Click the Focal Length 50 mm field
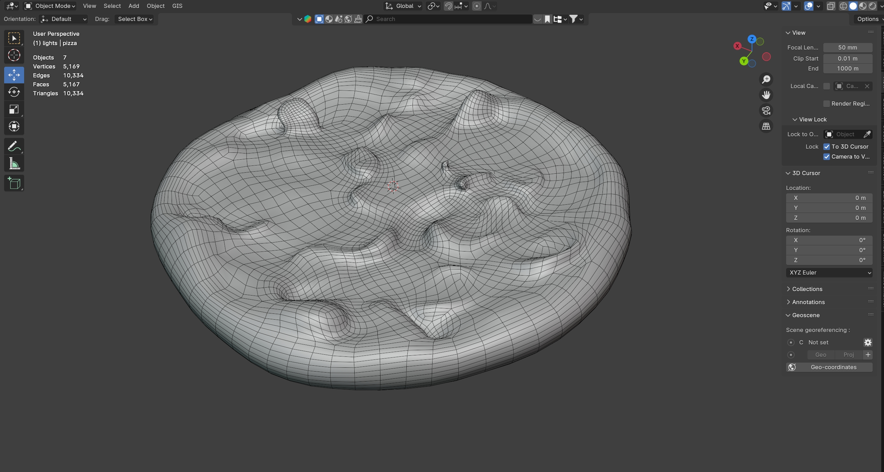The height and width of the screenshot is (472, 884). [847, 47]
